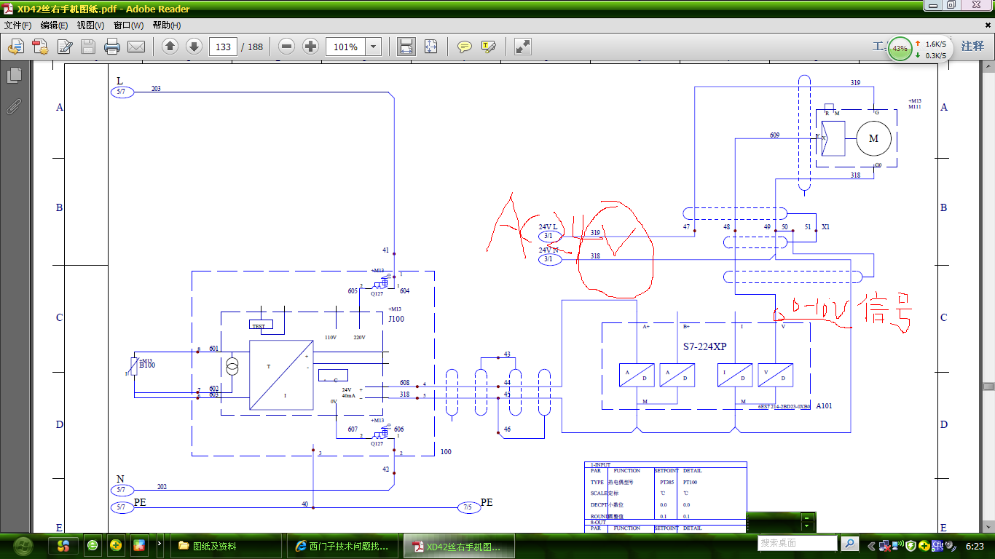The height and width of the screenshot is (559, 995).
Task: Click the desktop search box
Action: point(798,543)
